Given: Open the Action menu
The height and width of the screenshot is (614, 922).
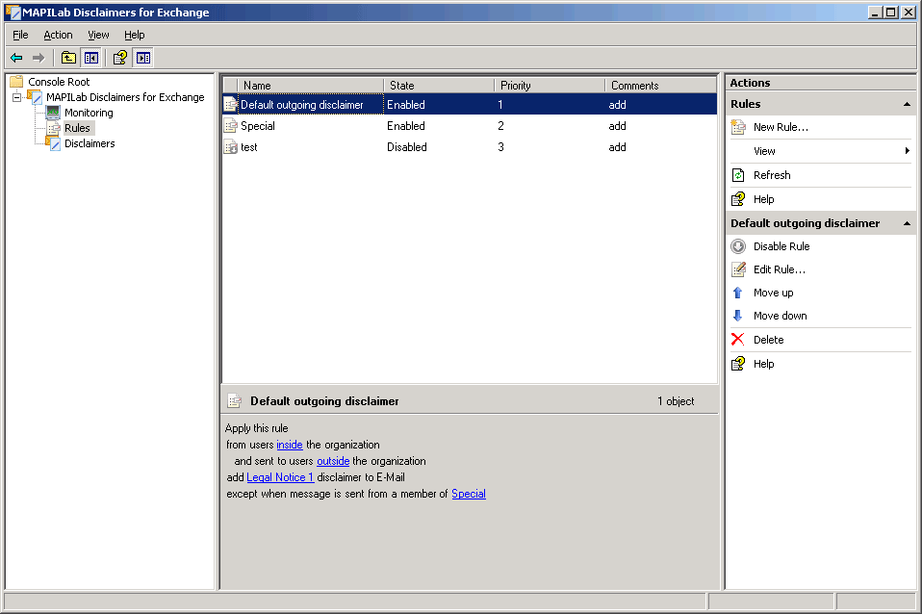Looking at the screenshot, I should point(58,35).
